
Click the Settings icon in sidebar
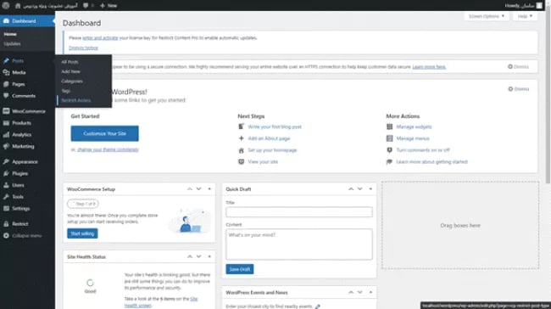coord(6,208)
